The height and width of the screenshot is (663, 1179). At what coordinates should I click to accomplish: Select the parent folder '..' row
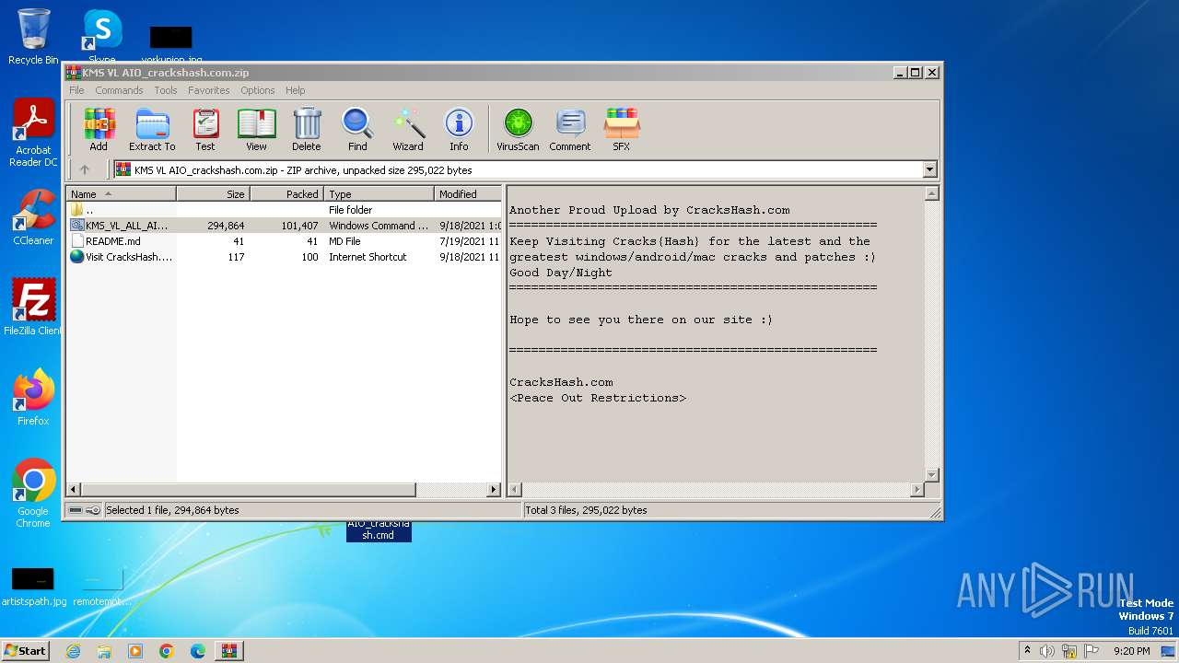[x=285, y=210]
